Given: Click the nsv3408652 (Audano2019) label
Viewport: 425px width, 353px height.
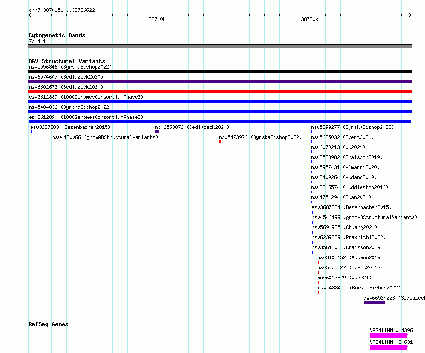Looking at the screenshot, I should 350,257.
